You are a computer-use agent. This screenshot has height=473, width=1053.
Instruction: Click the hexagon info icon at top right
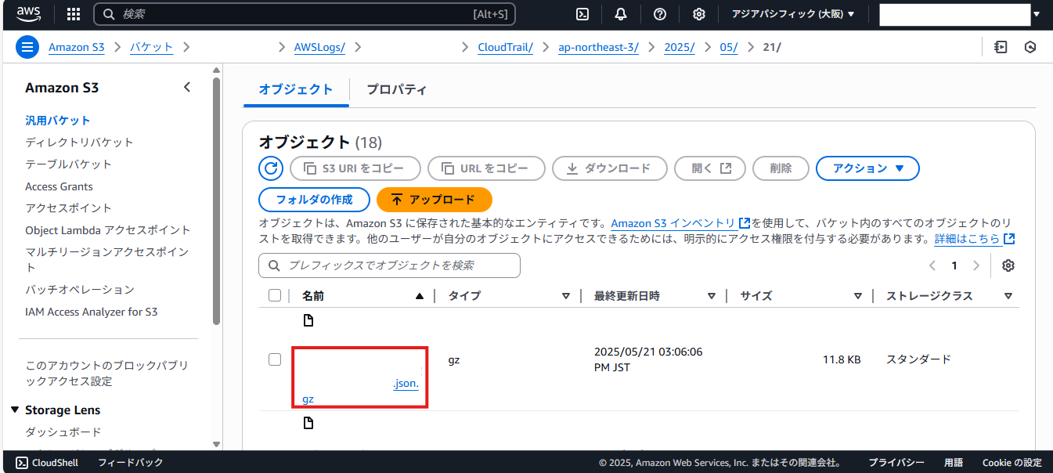pyautogui.click(x=1030, y=47)
